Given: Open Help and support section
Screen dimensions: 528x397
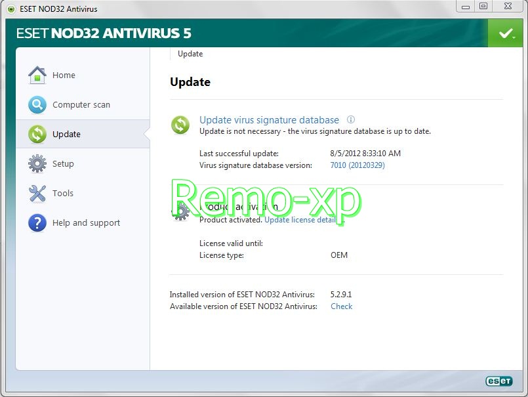Looking at the screenshot, I should click(83, 222).
